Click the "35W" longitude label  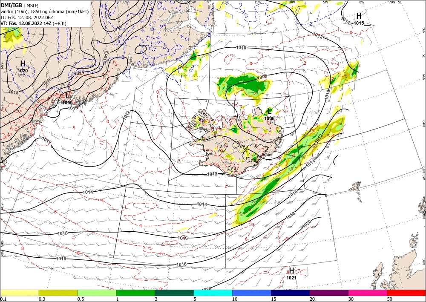pos(125,2)
